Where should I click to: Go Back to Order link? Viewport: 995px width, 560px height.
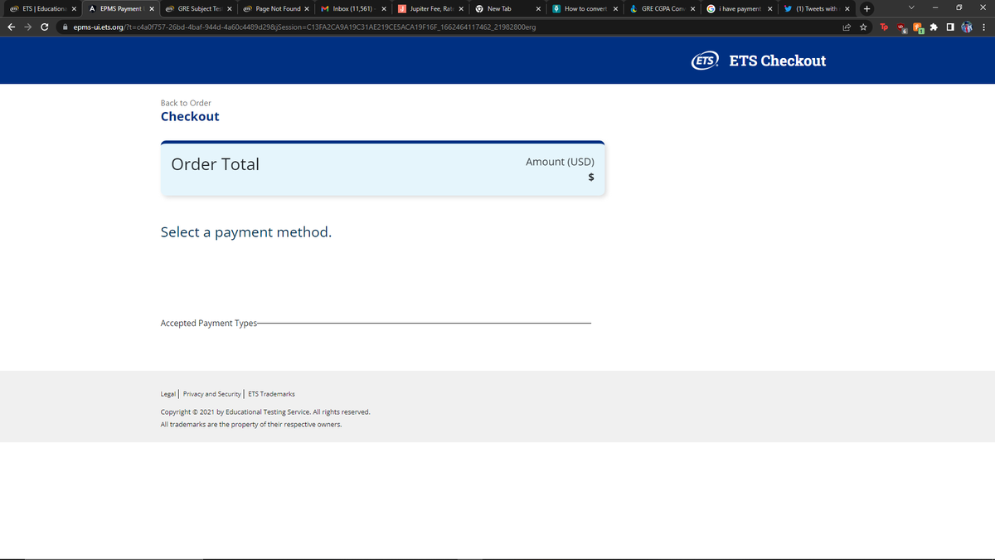click(186, 103)
